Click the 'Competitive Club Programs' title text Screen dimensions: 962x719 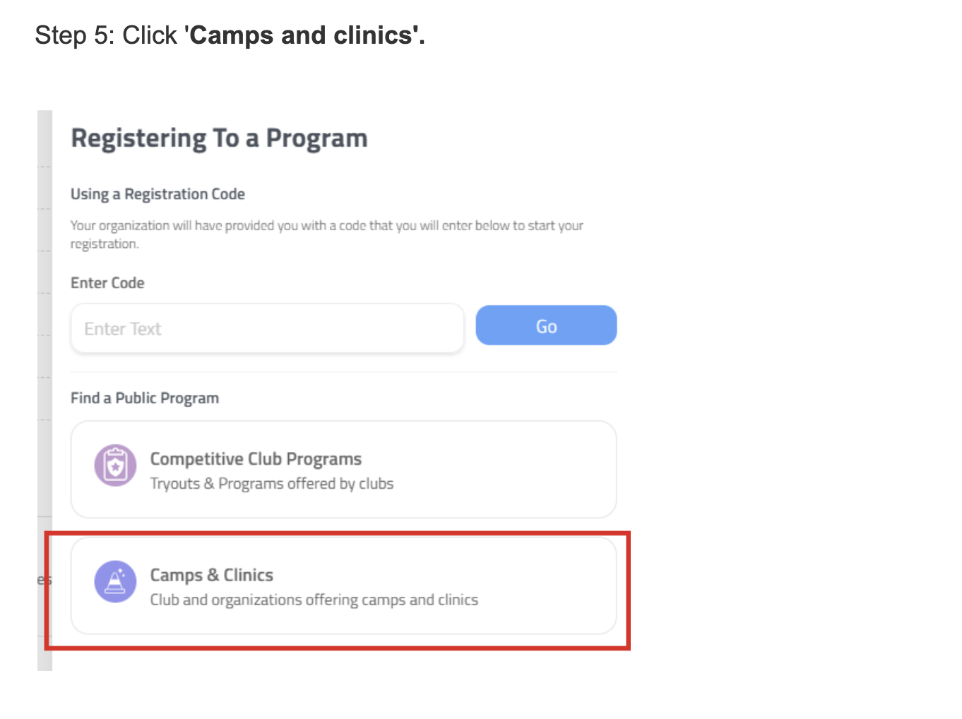click(x=256, y=459)
